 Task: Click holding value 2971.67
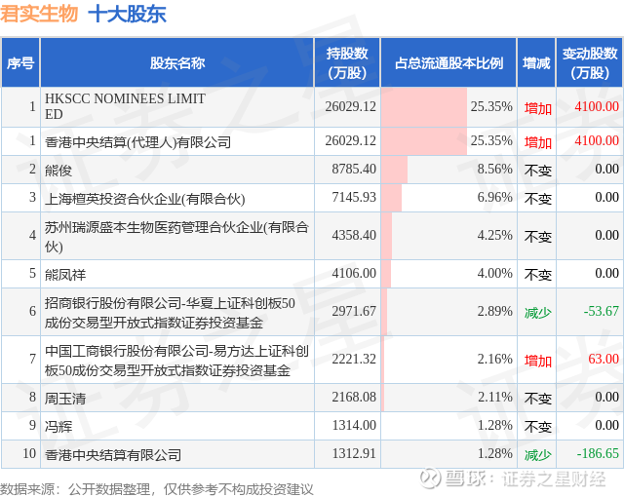(x=354, y=311)
